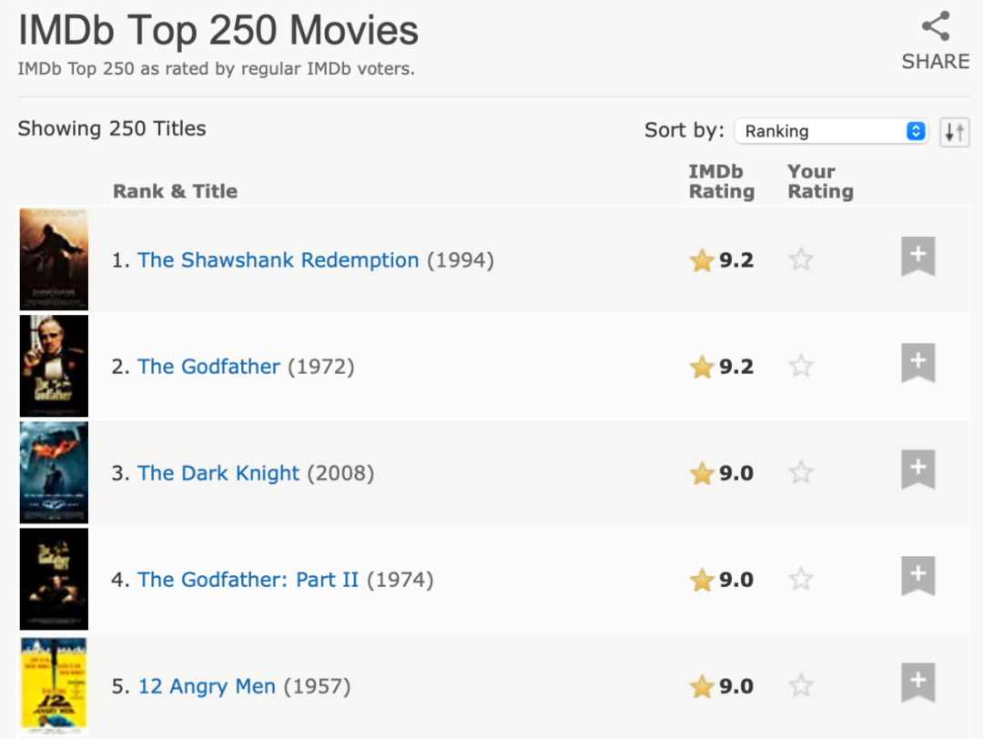983x739 pixels.
Task: Open The Shawshank Redemption title link
Action: tap(278, 260)
